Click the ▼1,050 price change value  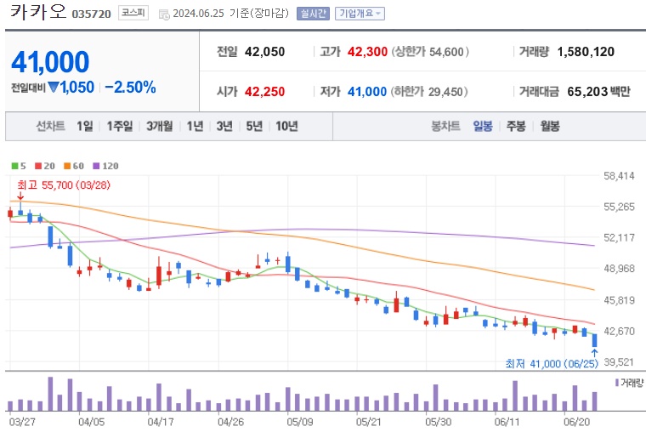click(71, 88)
